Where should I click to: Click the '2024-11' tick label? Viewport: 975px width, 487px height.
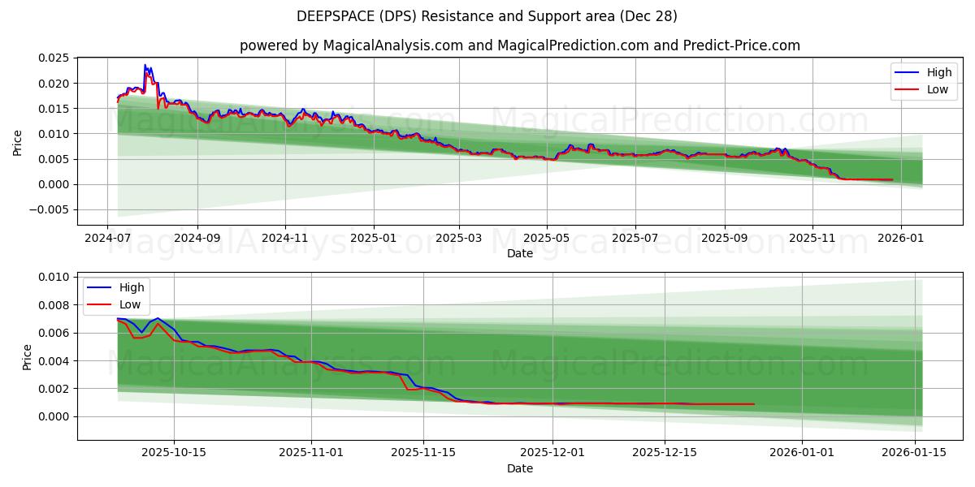click(x=284, y=239)
